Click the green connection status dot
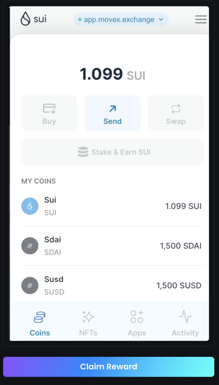Screen dimensions: 219x385 click(x=80, y=20)
